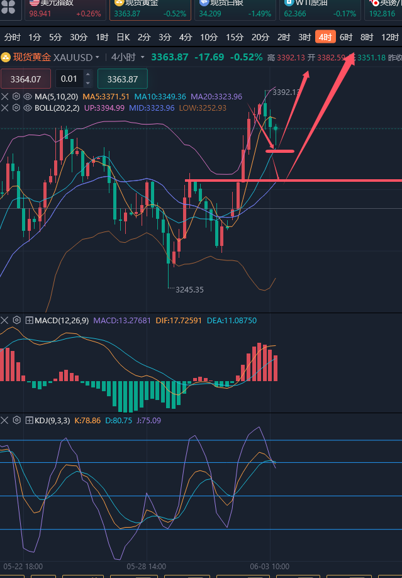Viewport: 402px width, 578px height.
Task: Toggle MA(5,10,20) visibility eye
Action: (28, 97)
